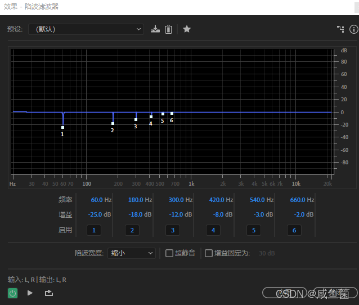This screenshot has height=305, width=359.
Task: Toggle the green effect power button
Action: 12,293
